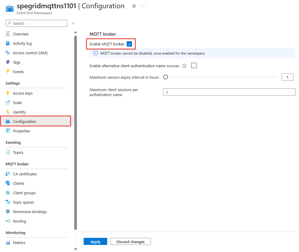Click the Permission bindings shield icon
Viewport: 299px width, 252px height.
(x=8, y=212)
